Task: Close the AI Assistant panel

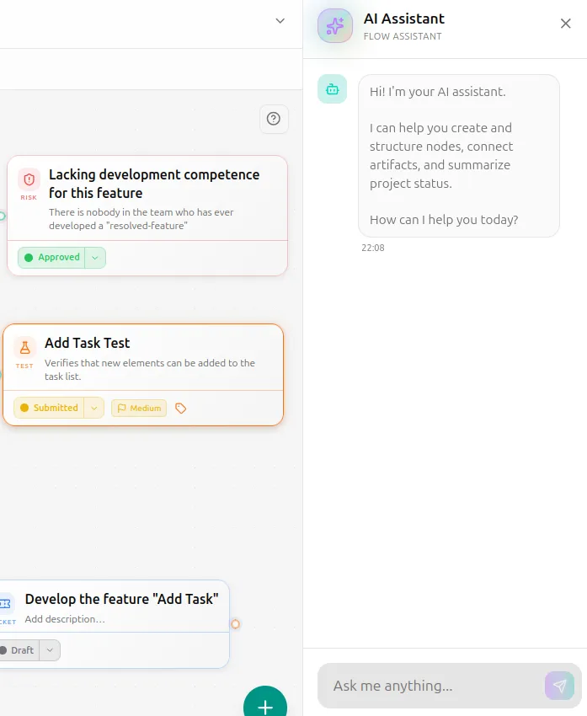Action: click(566, 24)
